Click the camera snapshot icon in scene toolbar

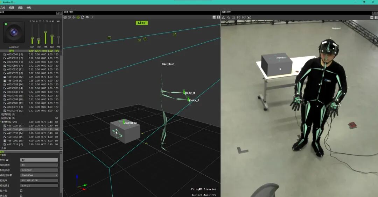point(65,17)
